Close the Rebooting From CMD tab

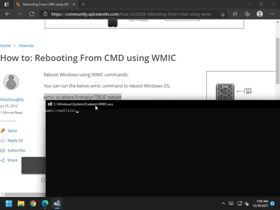(x=74, y=4)
